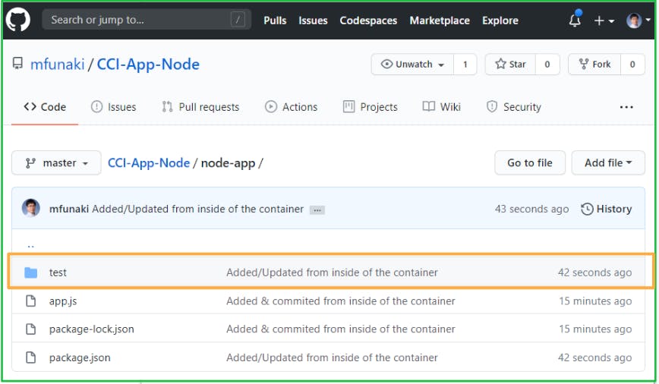This screenshot has height=384, width=659.
Task: Expand the commit message ellipsis
Action: [317, 209]
